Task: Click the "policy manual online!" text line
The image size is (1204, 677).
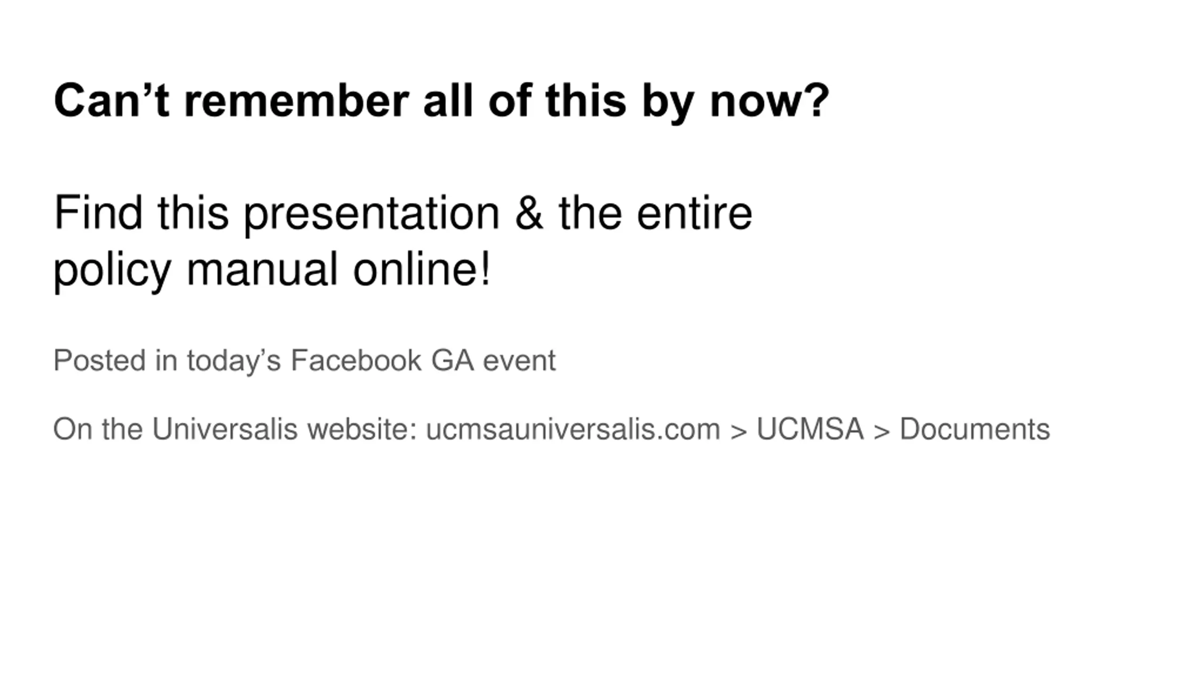Action: (272, 270)
